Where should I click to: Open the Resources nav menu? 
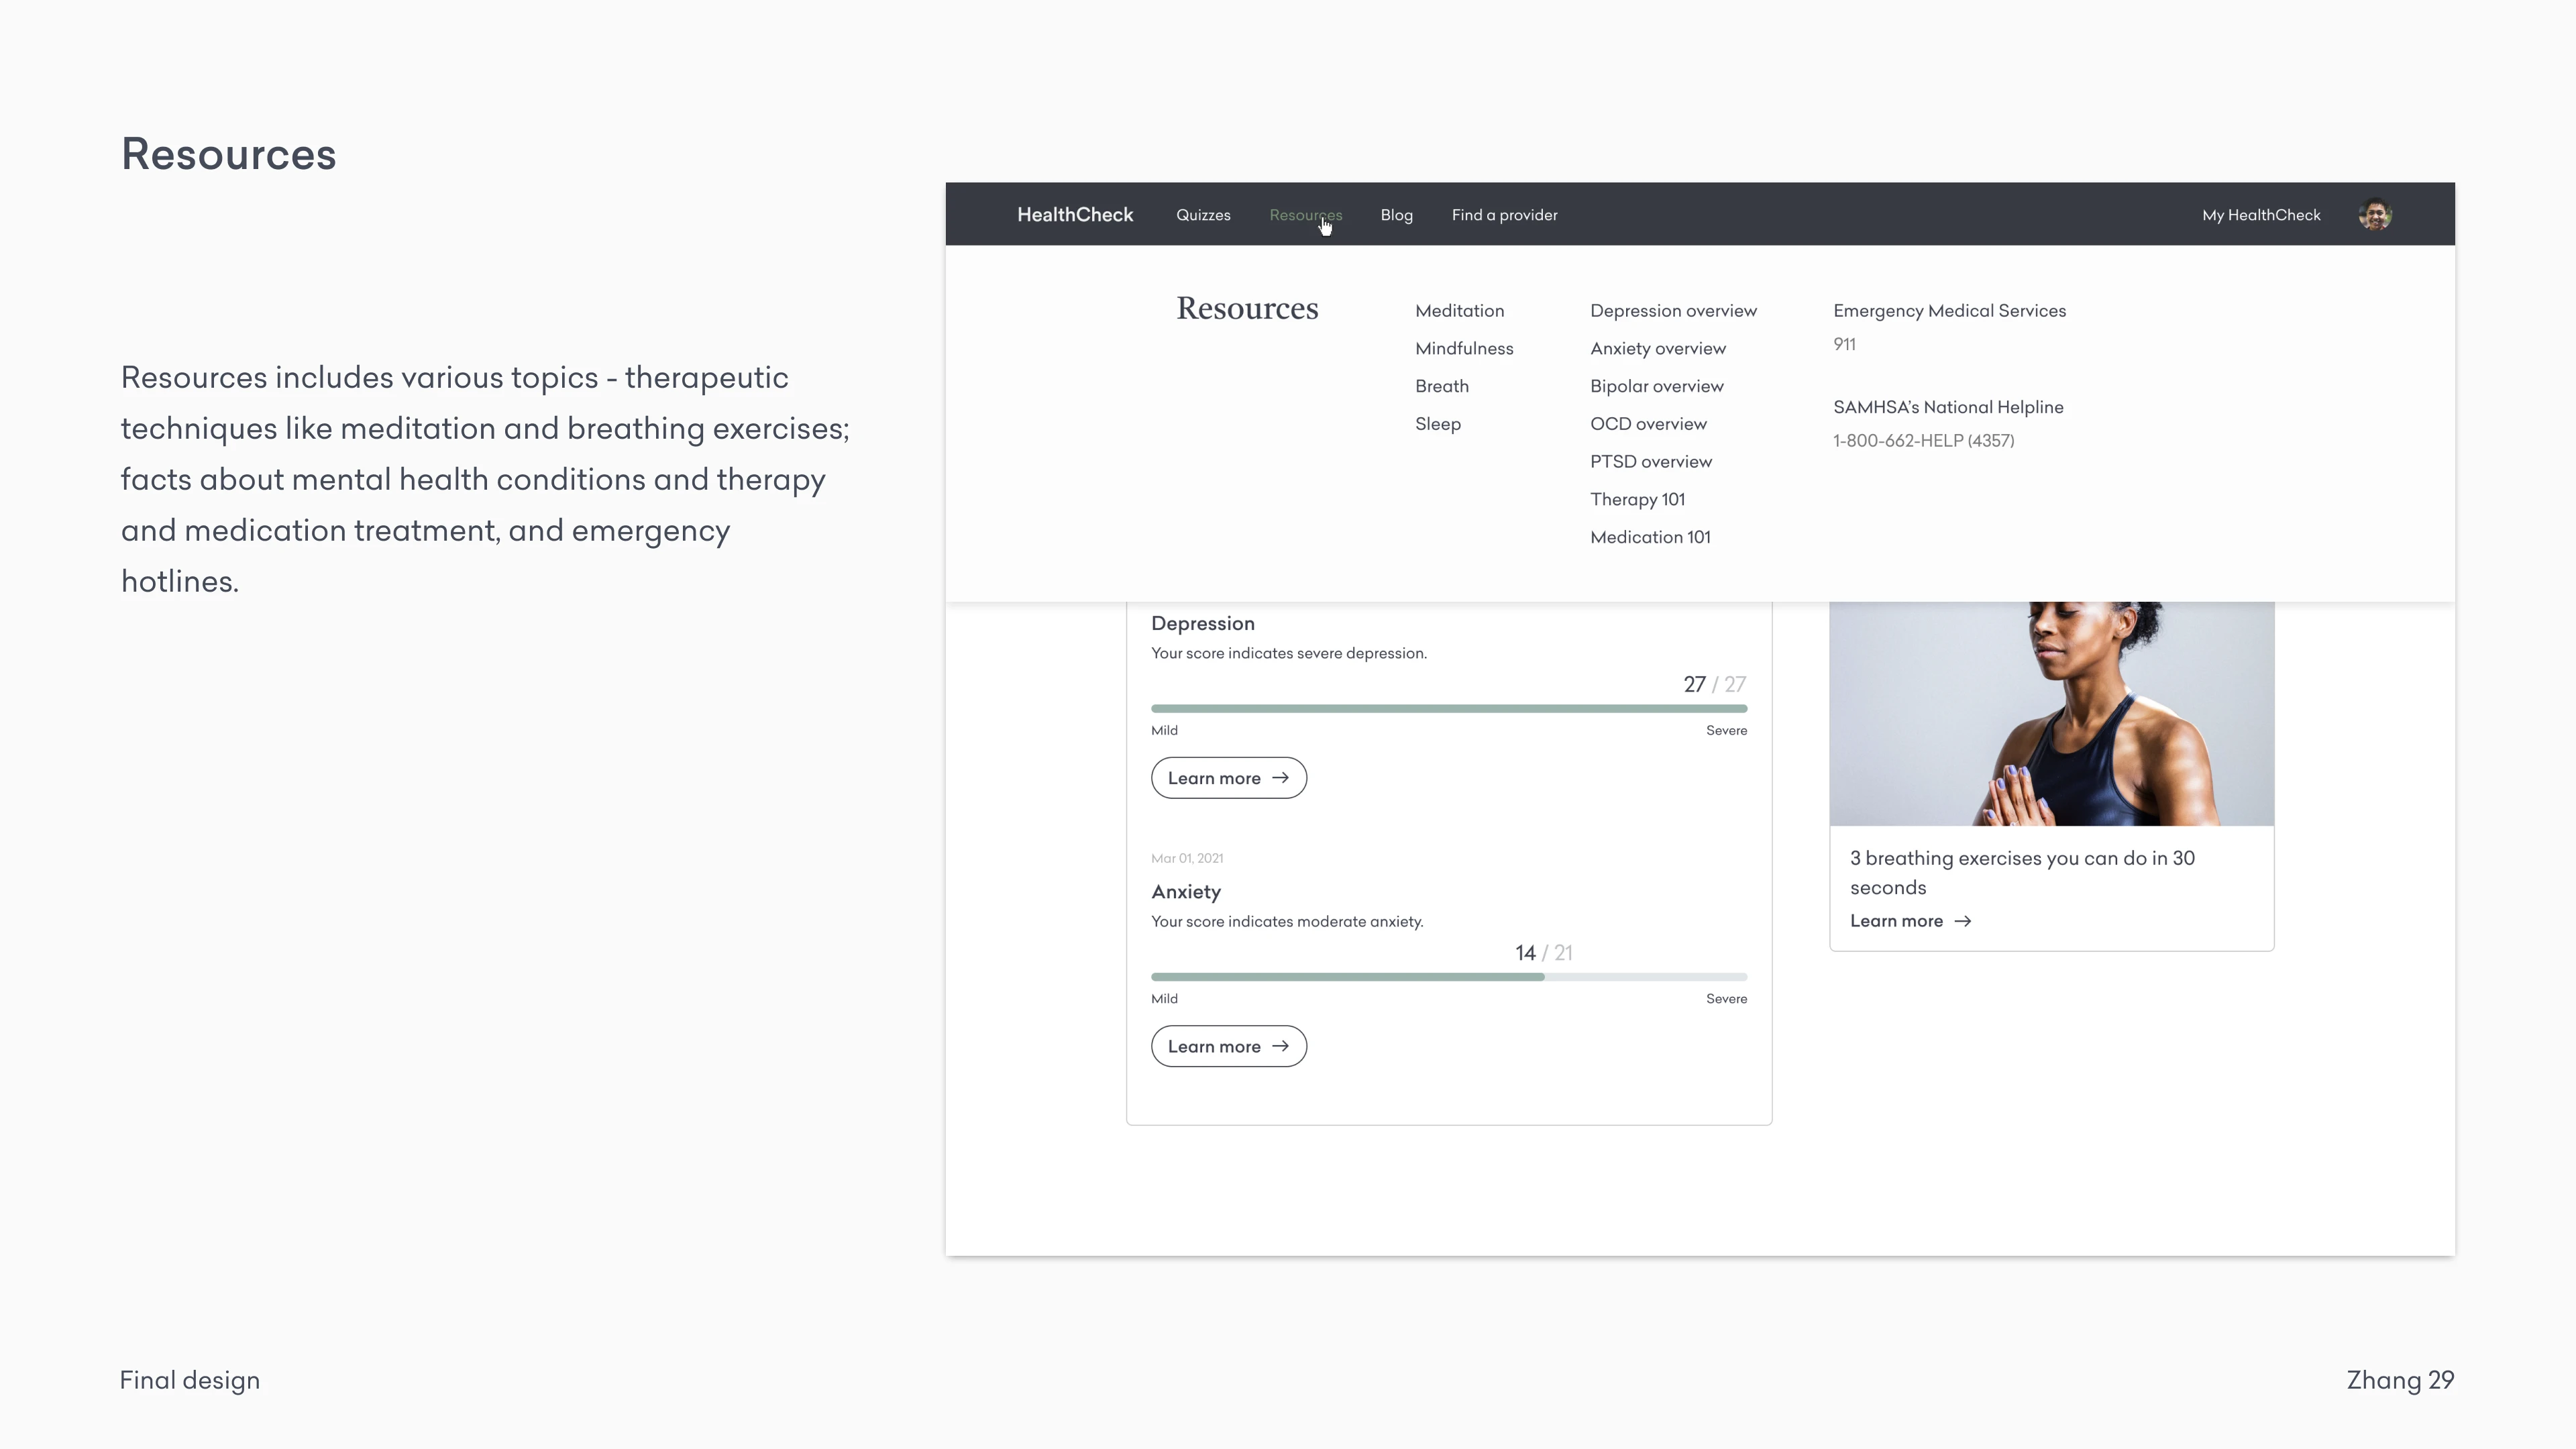point(1305,215)
